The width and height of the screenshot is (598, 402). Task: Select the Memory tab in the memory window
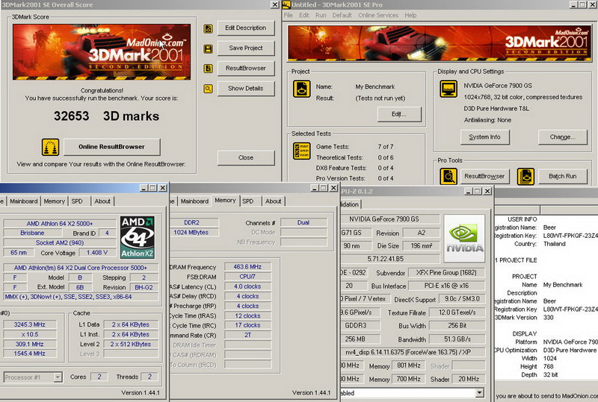click(x=226, y=200)
